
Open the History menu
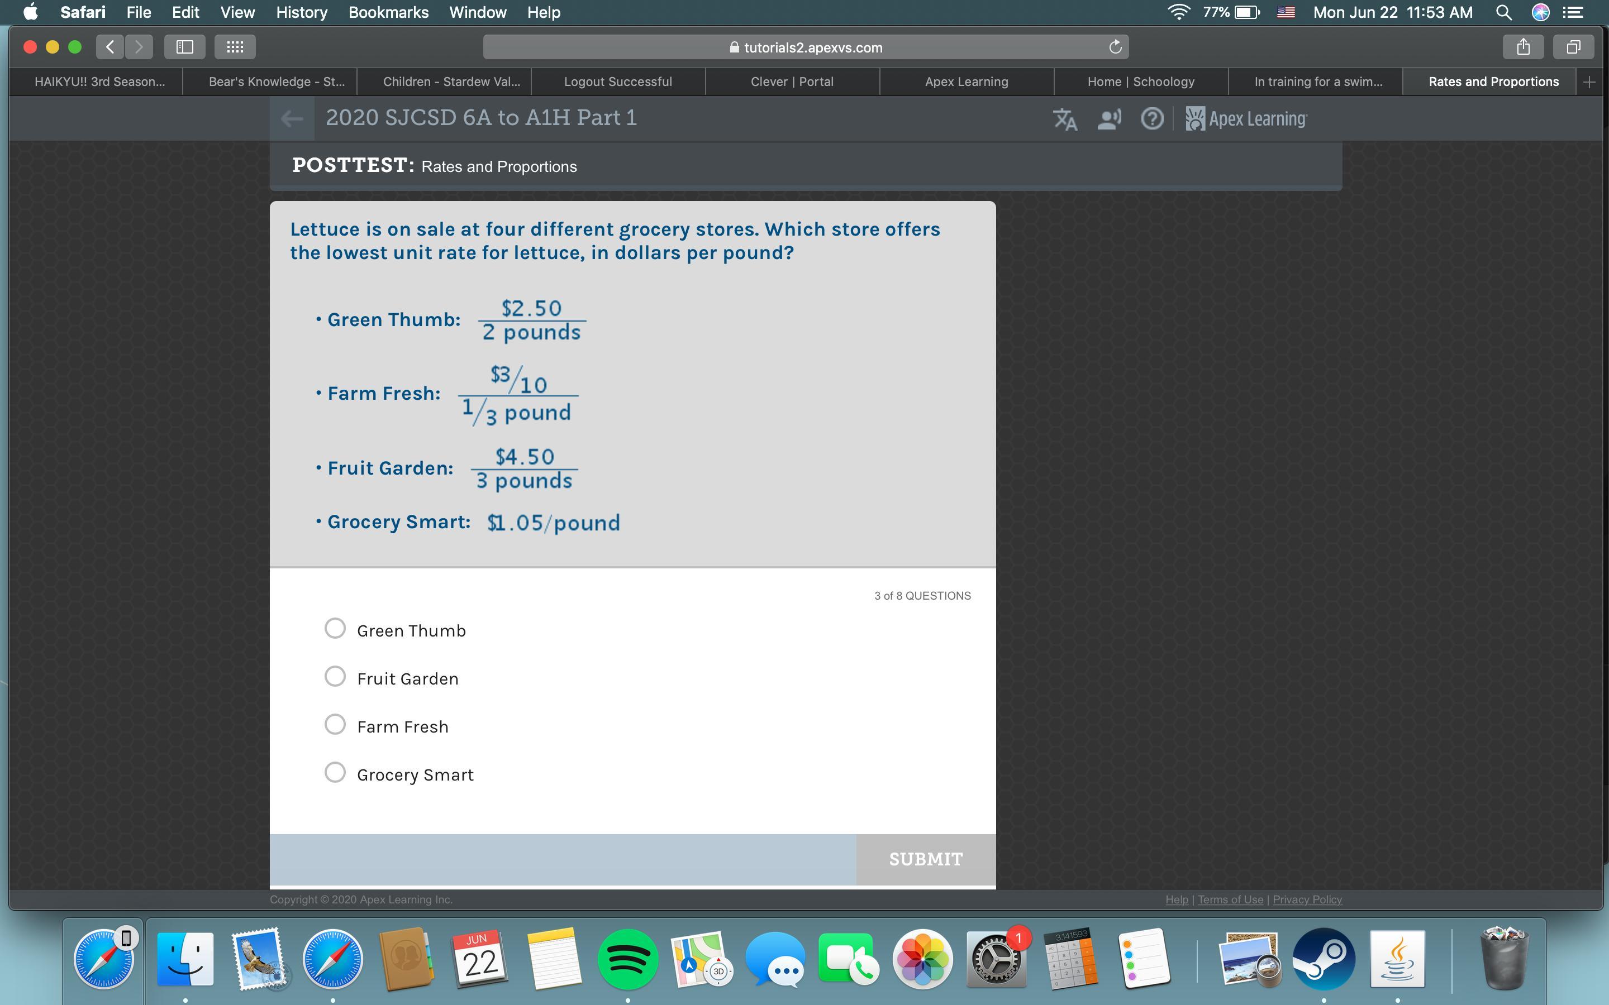click(301, 12)
